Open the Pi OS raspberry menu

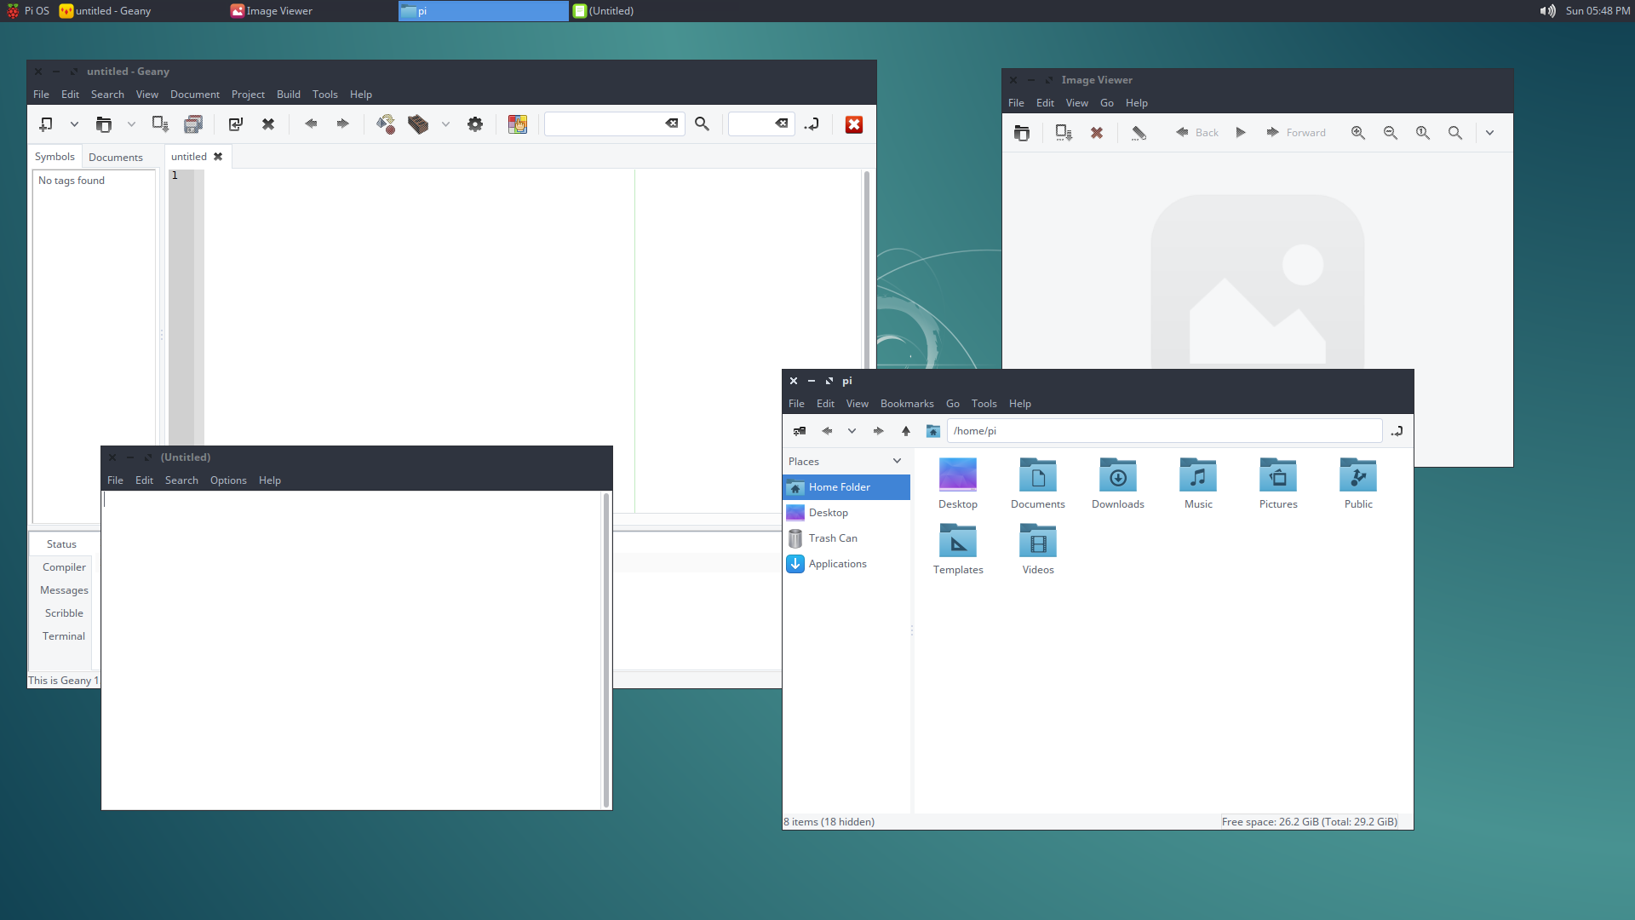[x=26, y=11]
